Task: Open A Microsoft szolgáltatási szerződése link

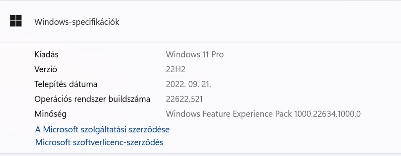Action: tap(102, 130)
